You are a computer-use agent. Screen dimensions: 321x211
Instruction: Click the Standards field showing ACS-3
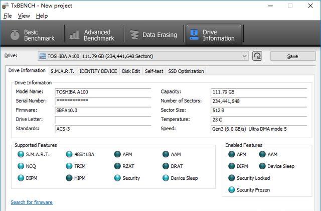[x=103, y=129]
